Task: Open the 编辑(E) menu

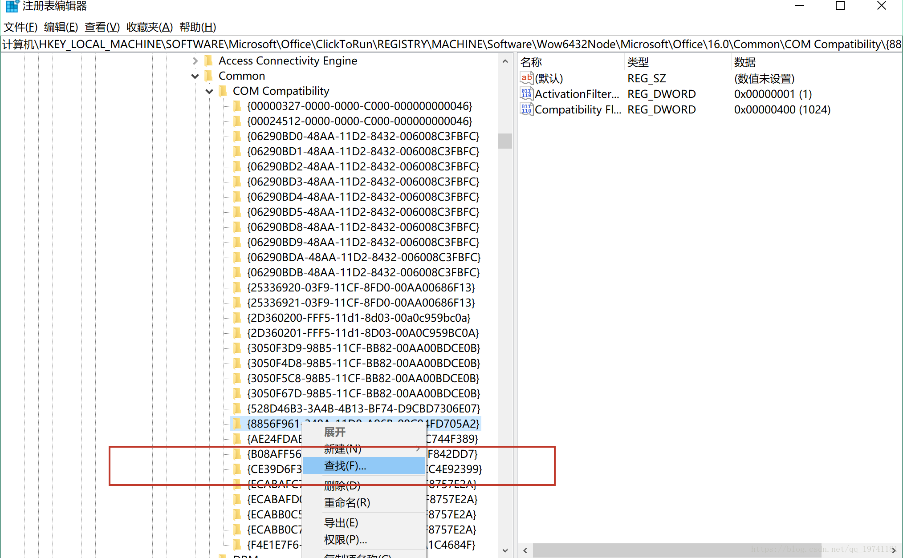Action: tap(61, 27)
